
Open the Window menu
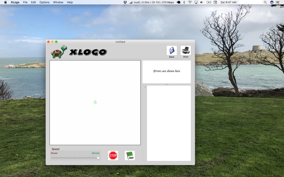pos(58,2)
